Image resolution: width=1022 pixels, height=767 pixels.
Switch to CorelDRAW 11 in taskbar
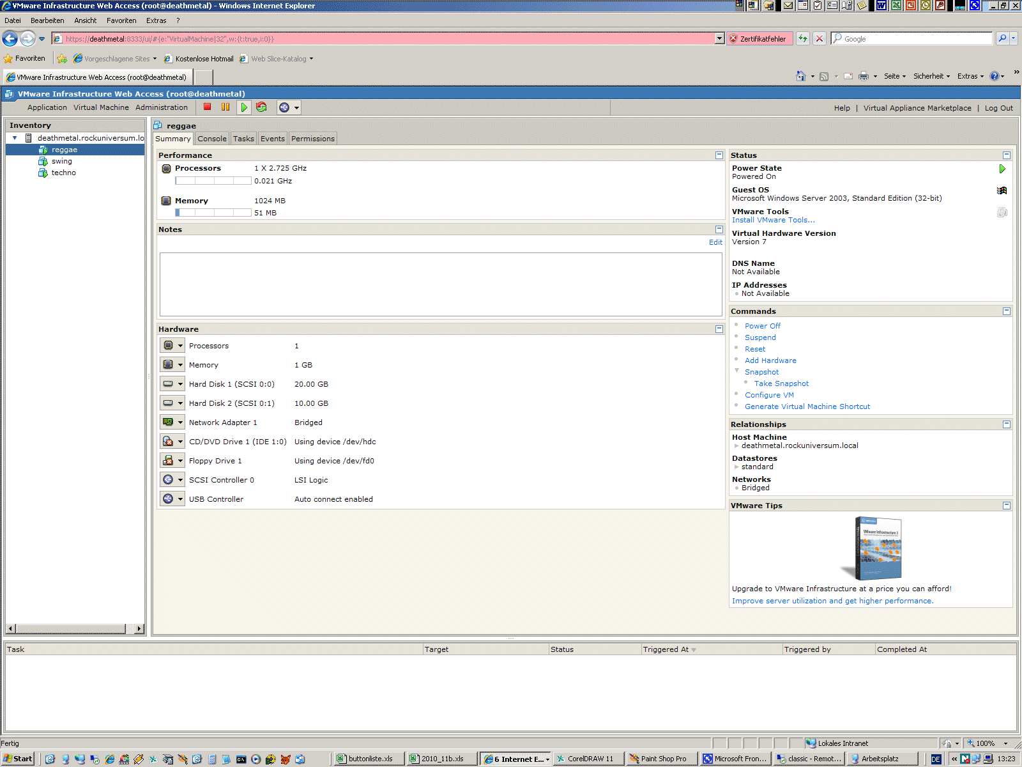click(x=590, y=759)
